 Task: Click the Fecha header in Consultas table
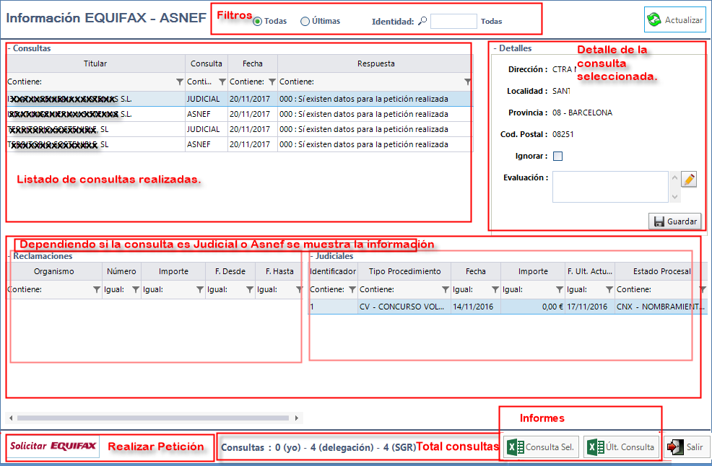pos(253,63)
